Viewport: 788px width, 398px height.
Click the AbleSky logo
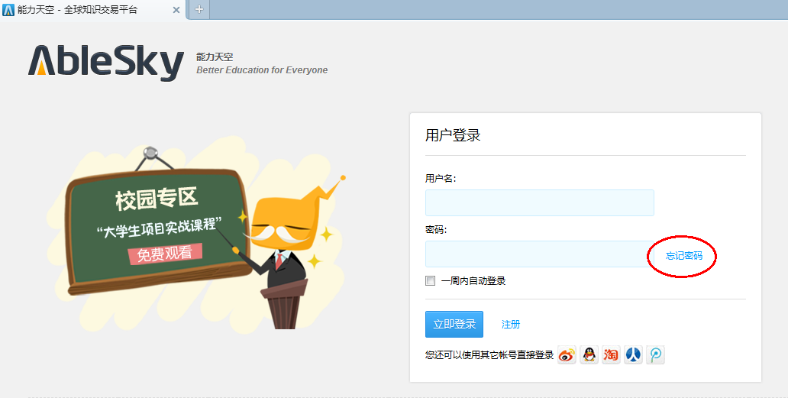click(106, 63)
